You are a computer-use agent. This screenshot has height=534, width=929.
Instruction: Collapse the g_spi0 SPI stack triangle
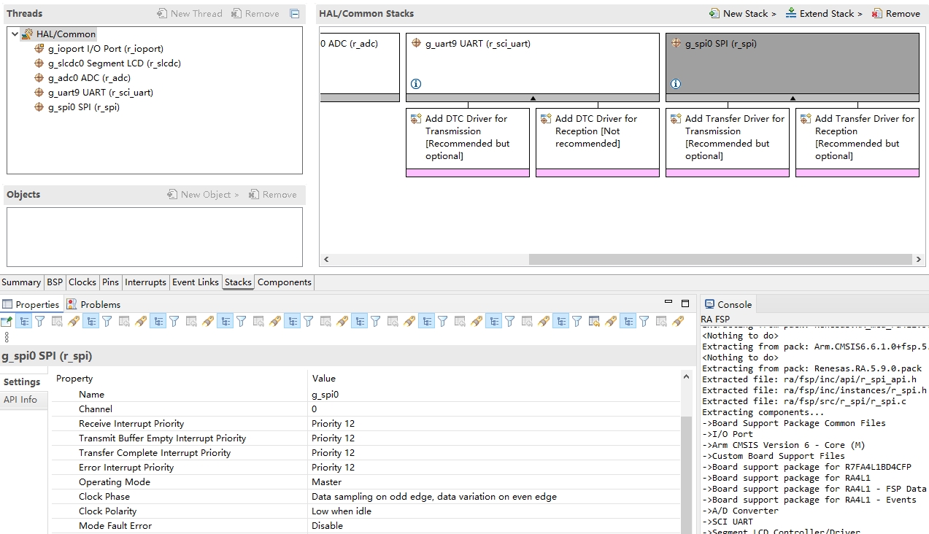click(x=793, y=98)
